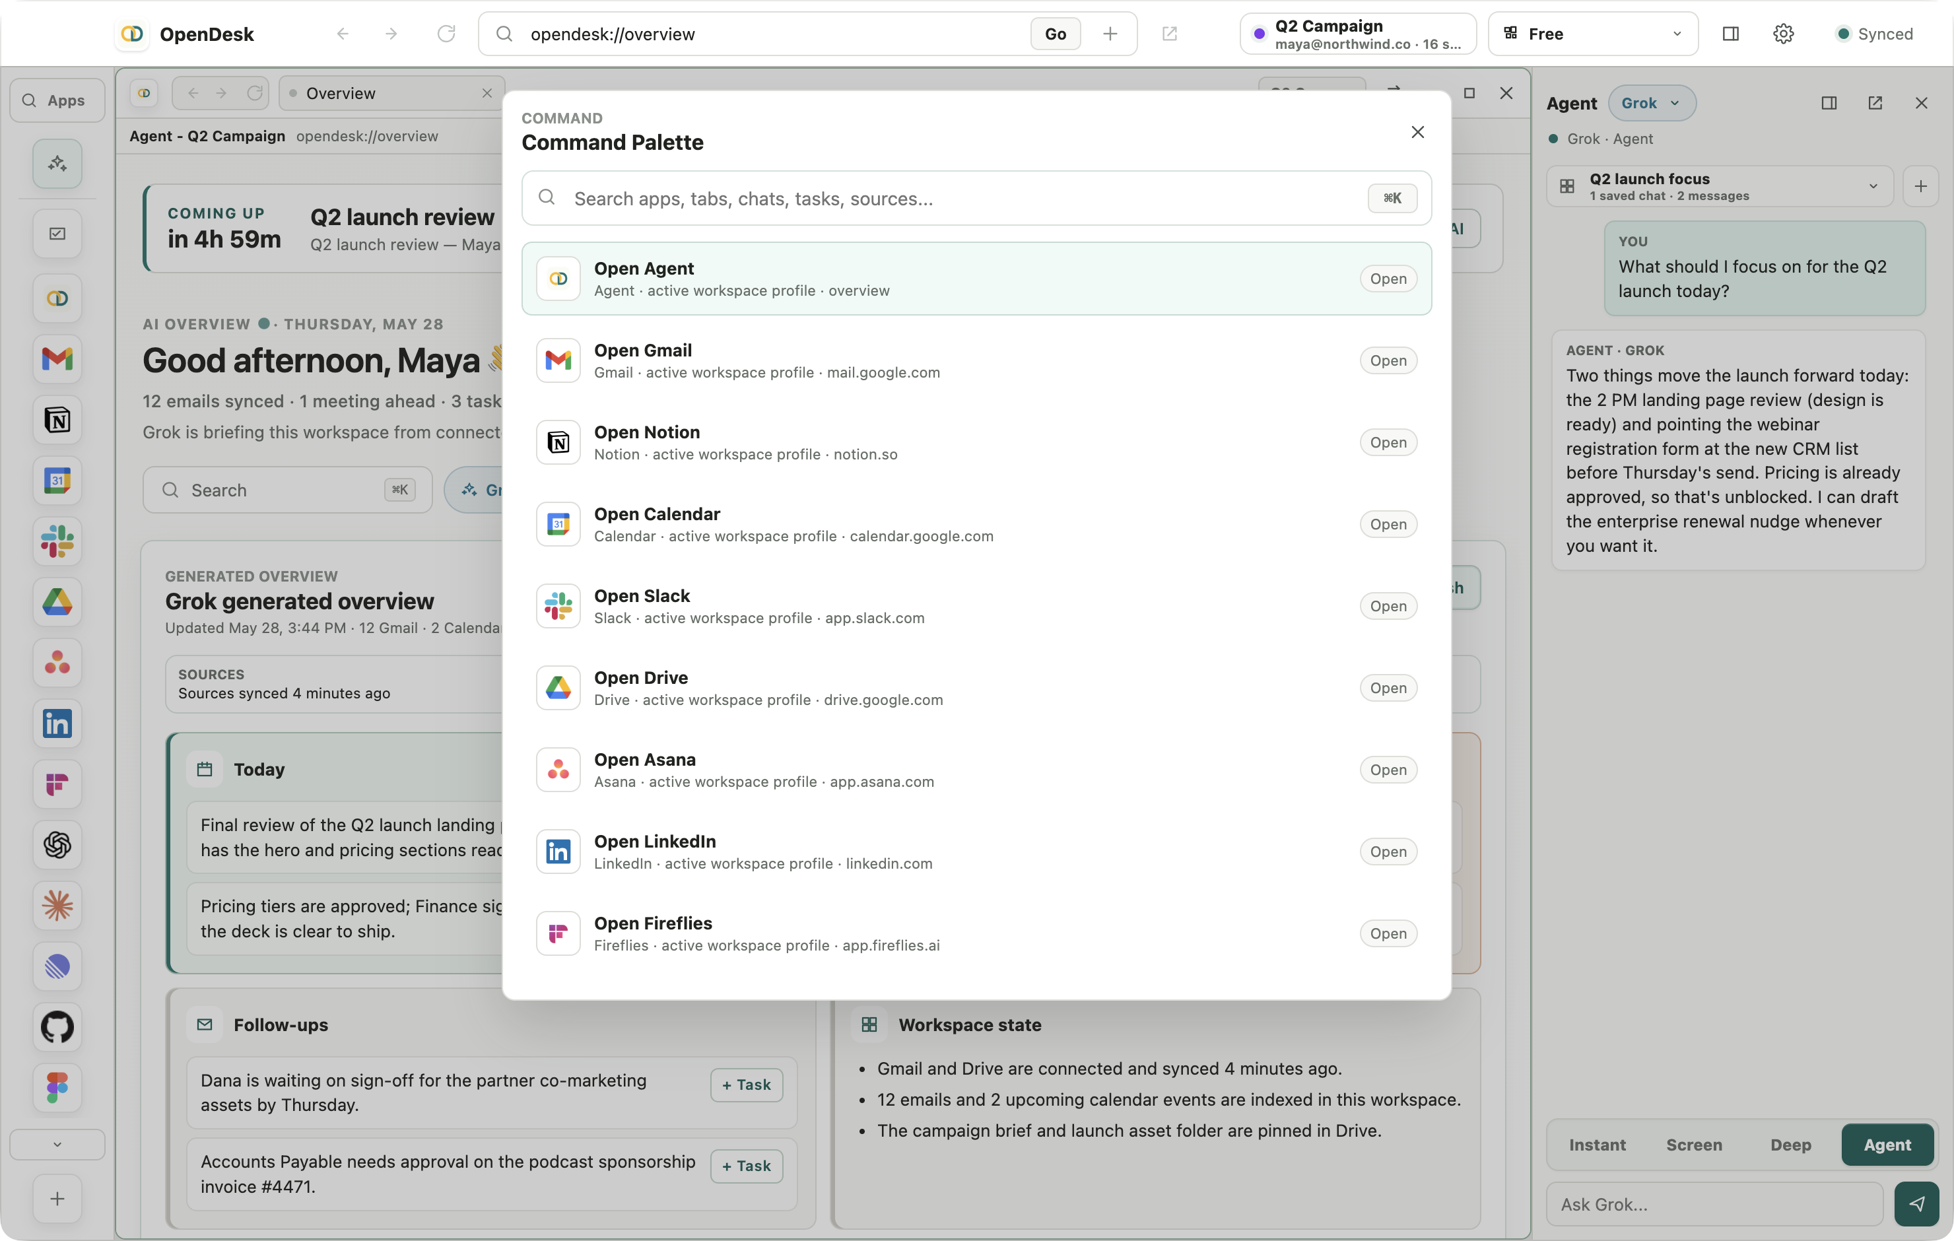Click Open button for Asana
Viewport: 1954px width, 1241px height.
coord(1388,770)
